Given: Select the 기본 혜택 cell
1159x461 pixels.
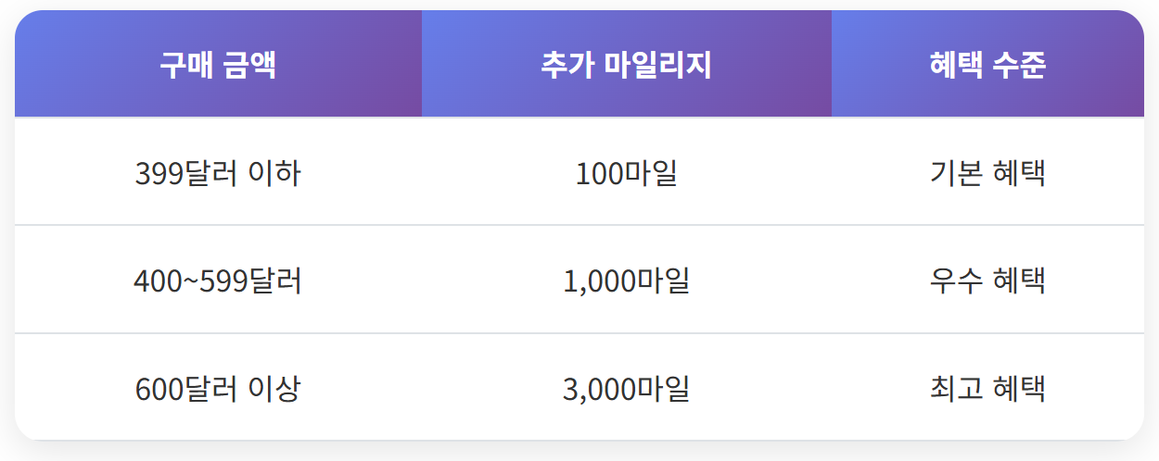Looking at the screenshot, I should pos(987,172).
